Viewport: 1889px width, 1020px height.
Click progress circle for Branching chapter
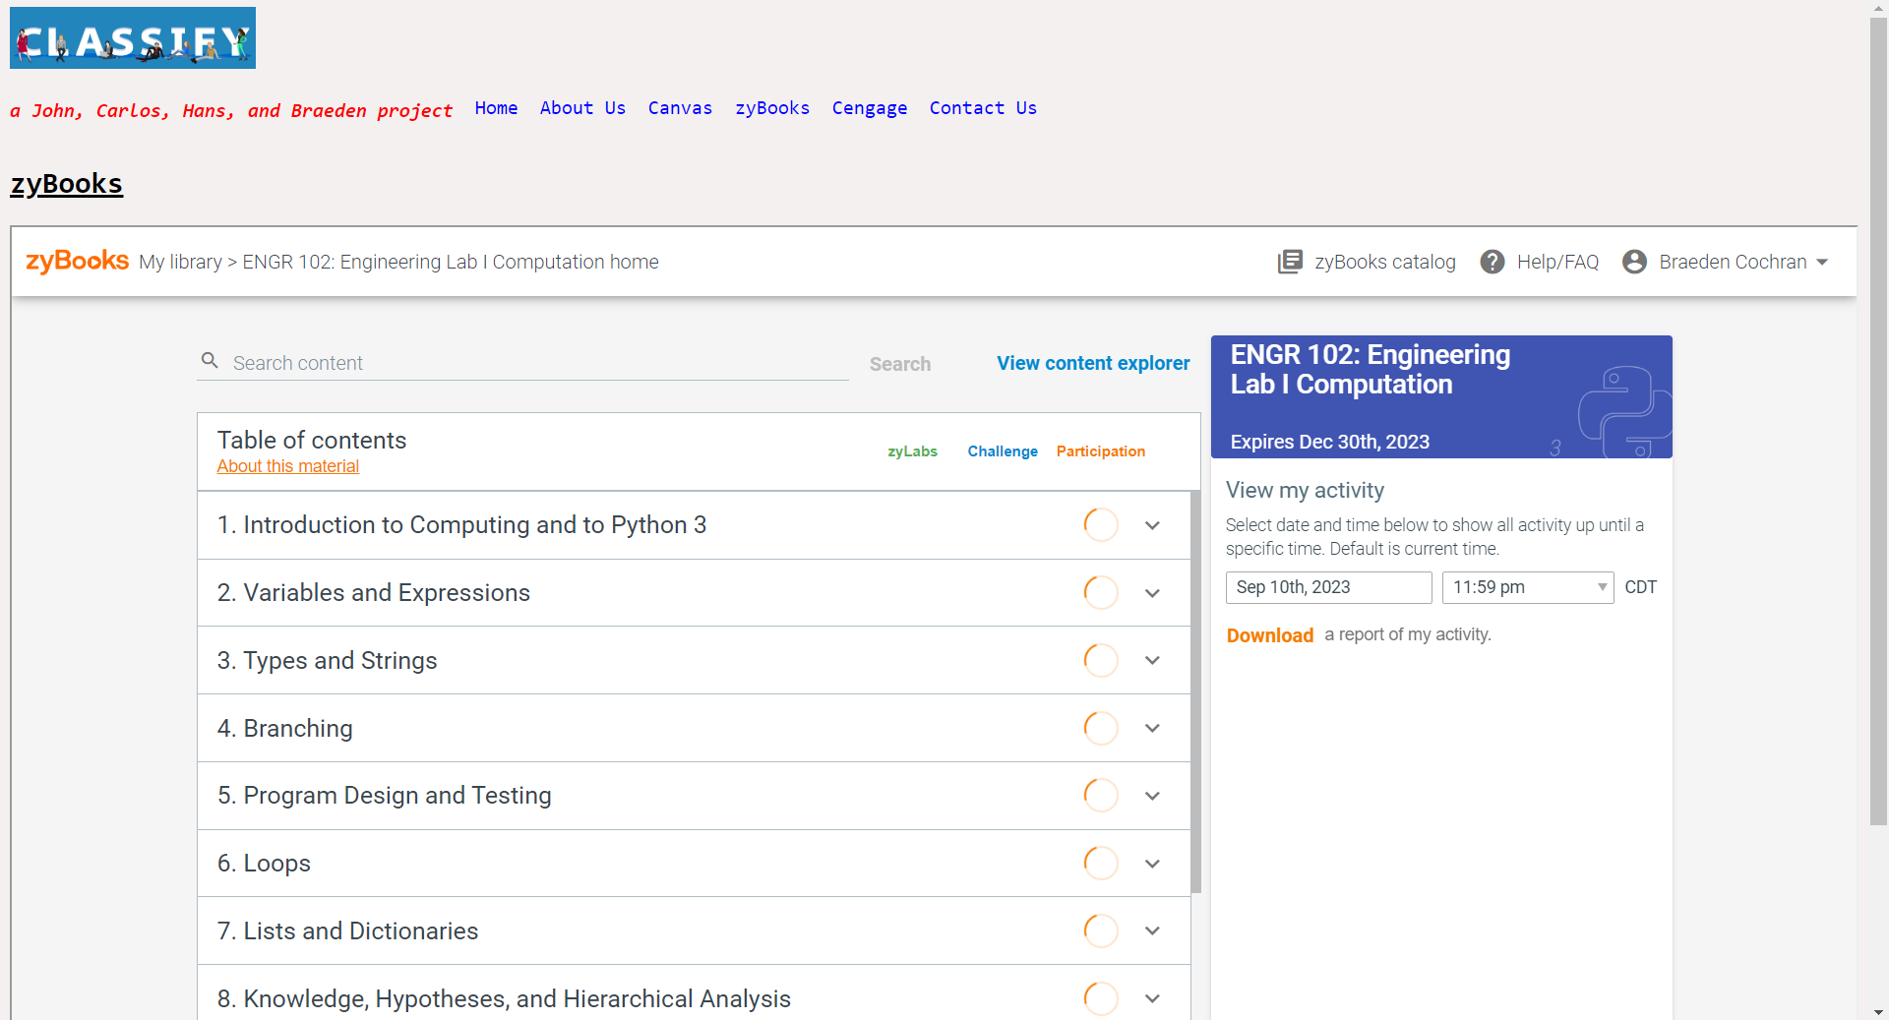coord(1101,729)
